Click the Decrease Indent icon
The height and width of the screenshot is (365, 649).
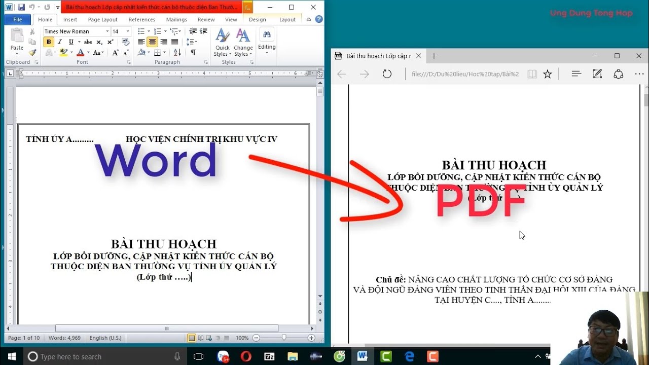coord(193,31)
